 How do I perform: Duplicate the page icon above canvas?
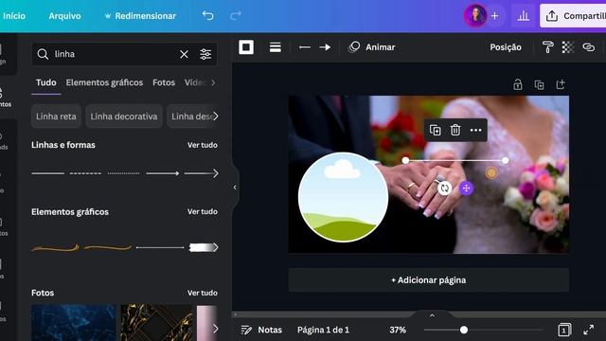539,84
